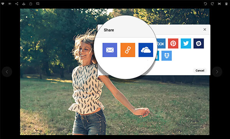Delete the photo with the trash icon
Viewport: 230px width, 139px height.
(226, 4)
